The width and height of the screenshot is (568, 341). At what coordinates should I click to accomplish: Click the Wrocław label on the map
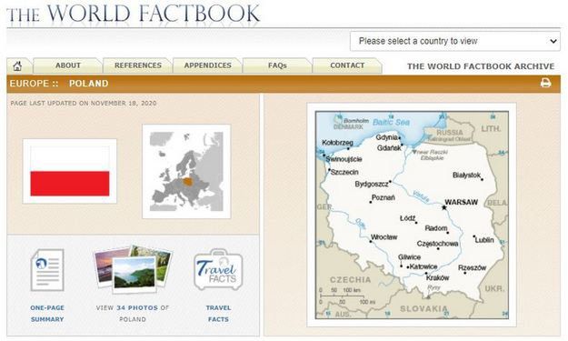click(x=384, y=237)
